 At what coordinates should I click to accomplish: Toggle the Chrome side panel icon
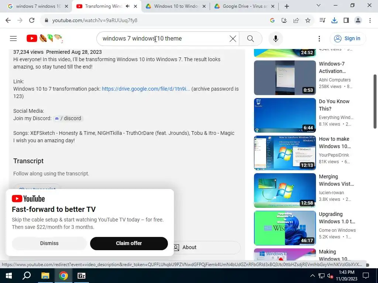pos(346,21)
